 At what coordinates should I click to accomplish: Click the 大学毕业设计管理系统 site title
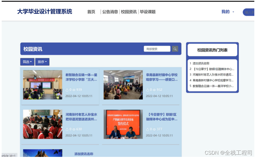[45, 12]
